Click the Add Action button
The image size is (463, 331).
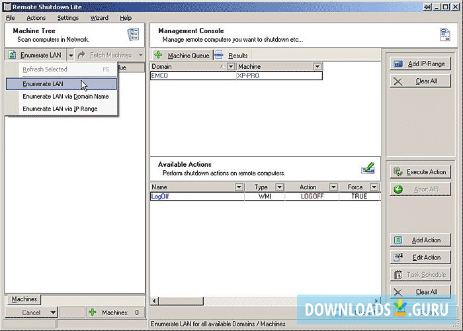point(421,240)
